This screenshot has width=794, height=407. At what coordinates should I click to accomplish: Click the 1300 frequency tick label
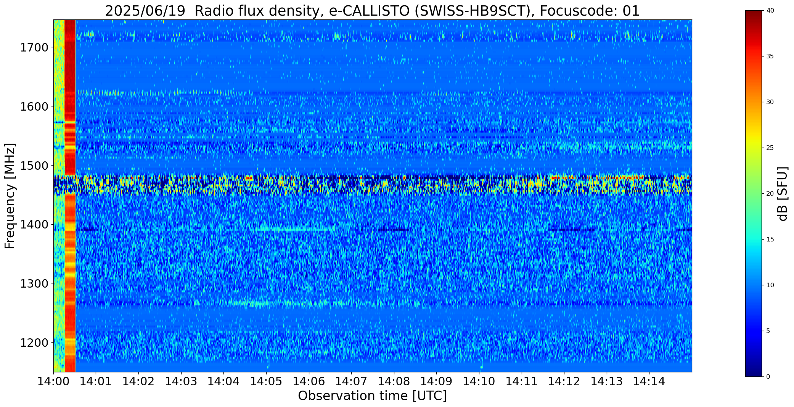(34, 283)
